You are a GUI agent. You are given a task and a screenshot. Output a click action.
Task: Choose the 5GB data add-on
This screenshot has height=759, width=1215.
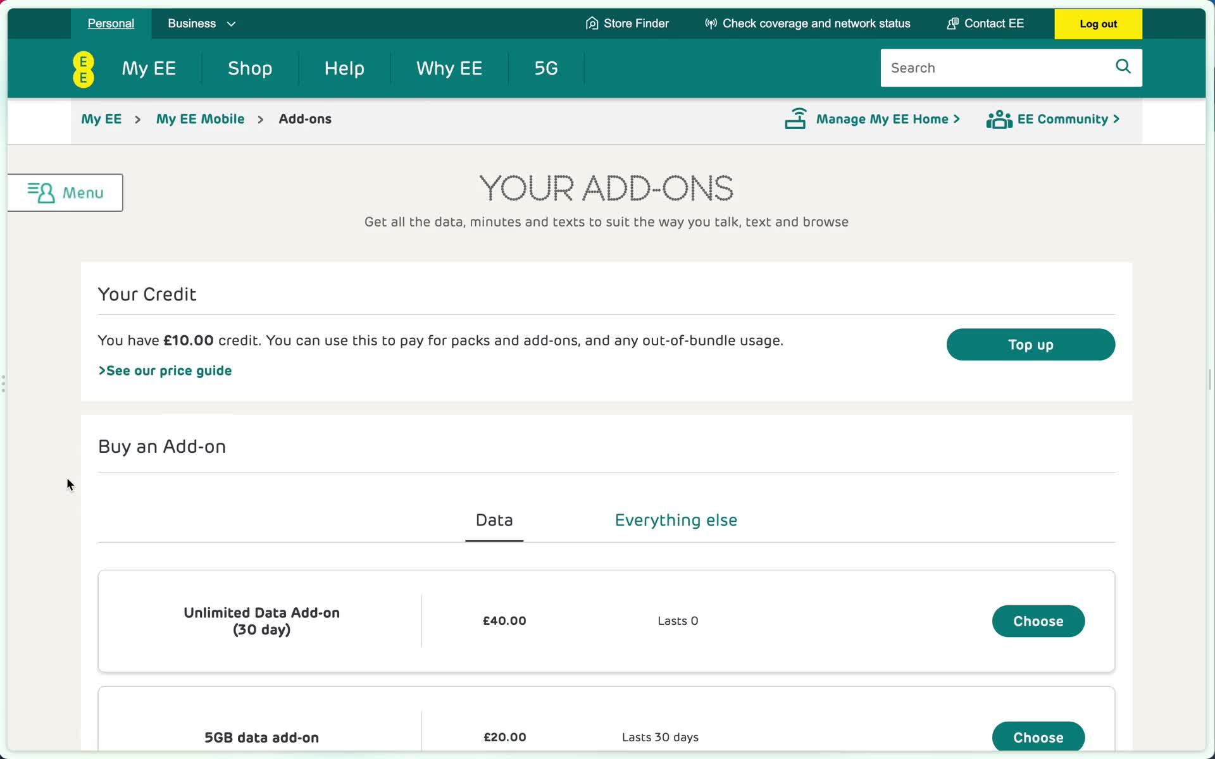click(x=1038, y=737)
